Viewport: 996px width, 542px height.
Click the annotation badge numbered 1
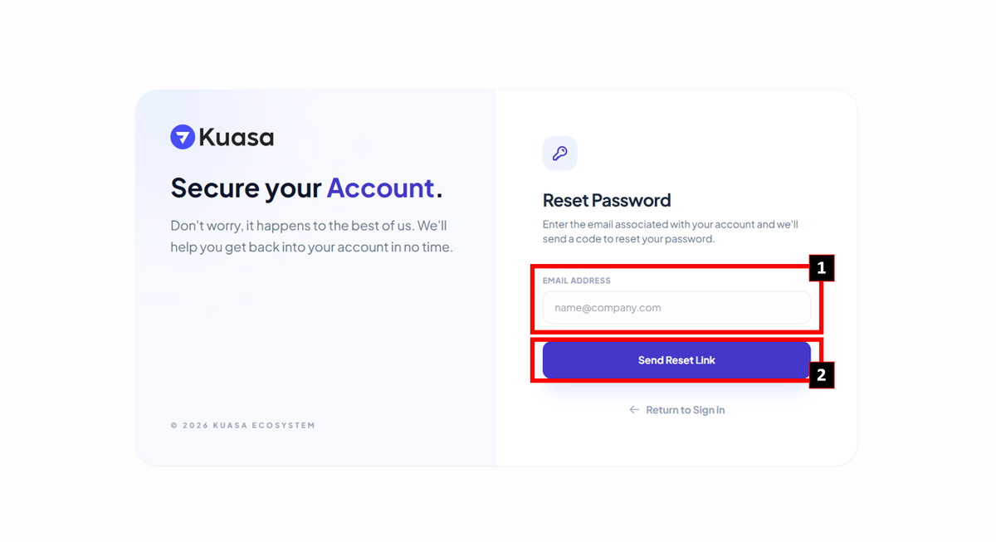[x=821, y=268]
